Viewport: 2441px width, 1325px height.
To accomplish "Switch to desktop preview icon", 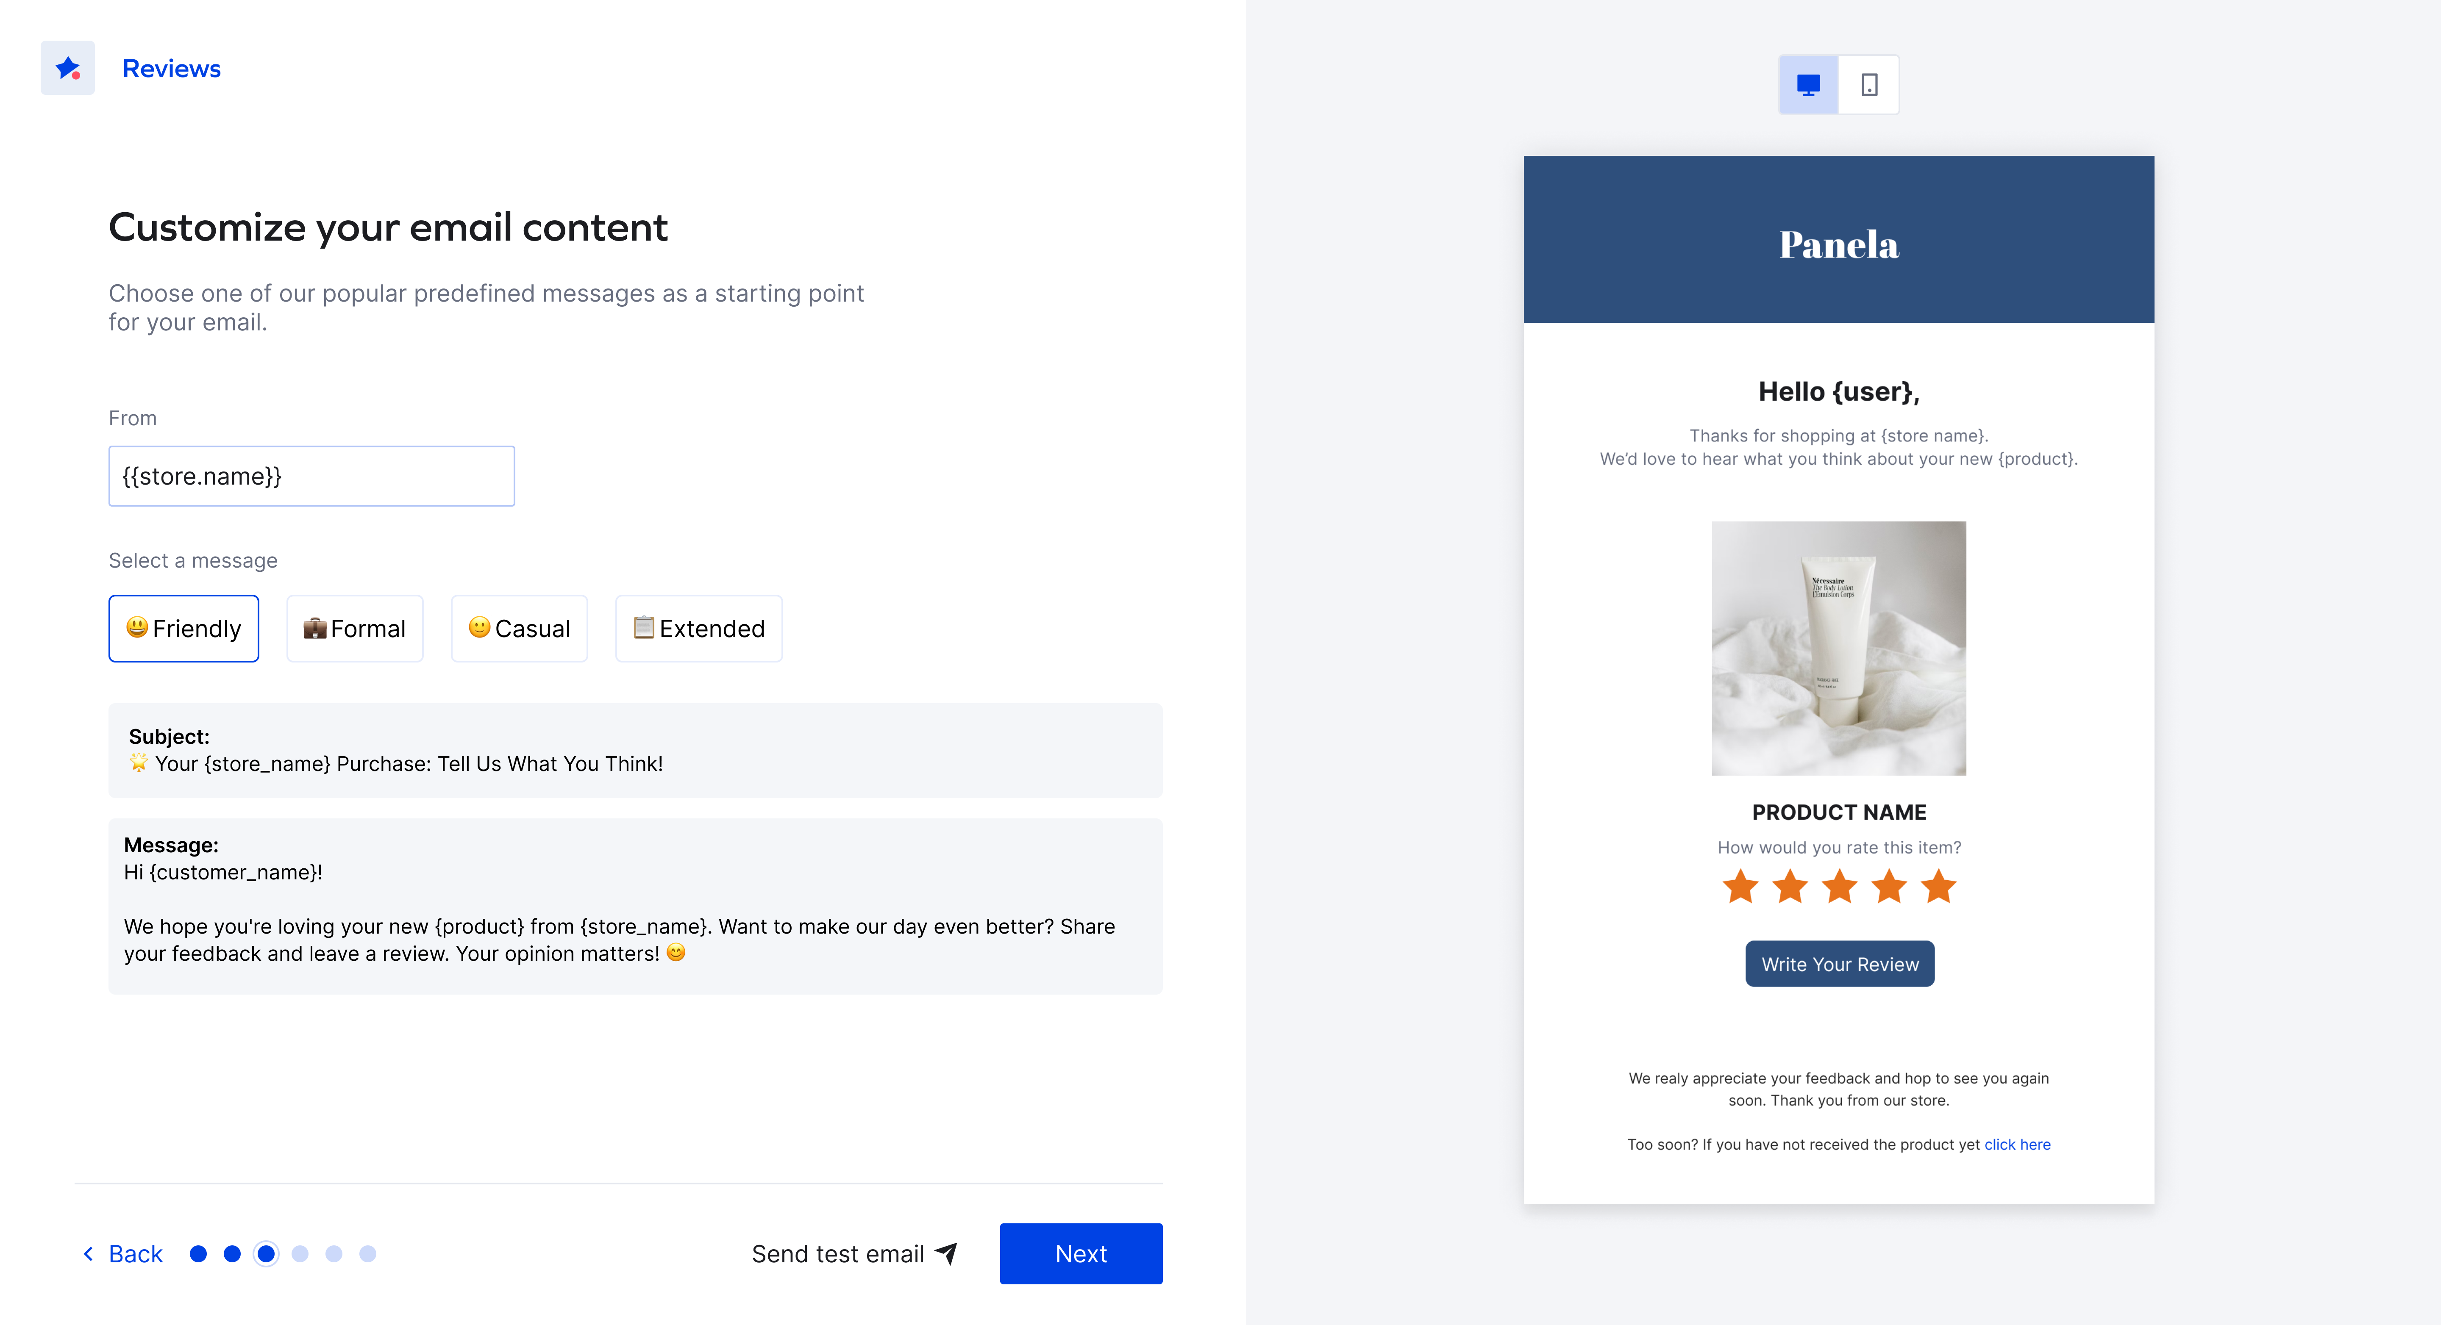I will click(1808, 85).
